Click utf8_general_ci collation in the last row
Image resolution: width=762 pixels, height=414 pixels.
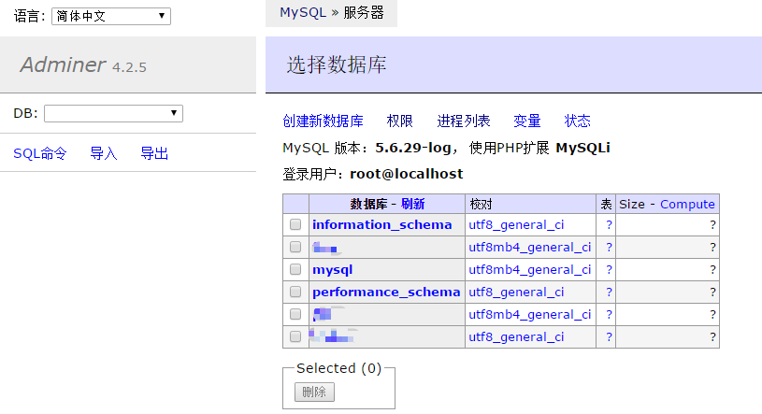516,336
